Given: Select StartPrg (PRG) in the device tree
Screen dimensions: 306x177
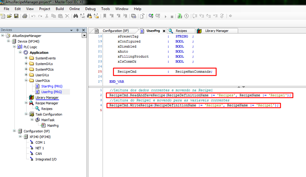Looking at the screenshot, I should click(x=51, y=86).
